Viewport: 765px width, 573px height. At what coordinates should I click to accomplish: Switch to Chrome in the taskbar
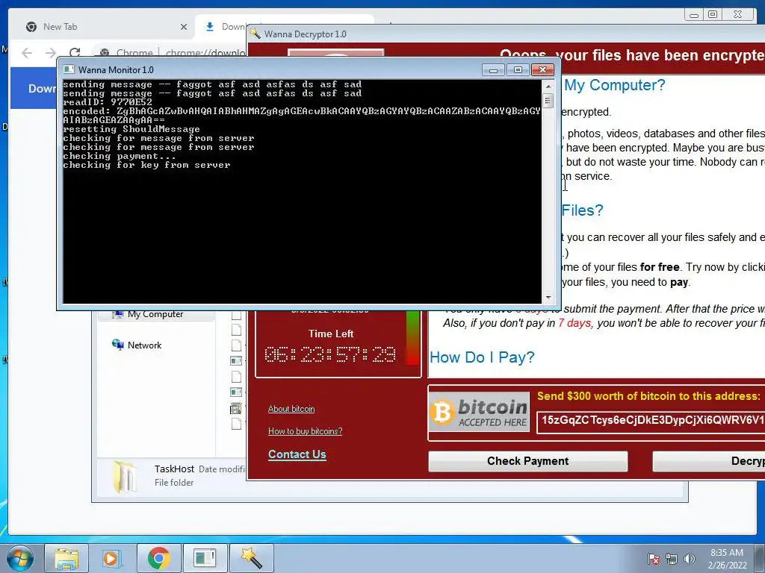(x=158, y=558)
